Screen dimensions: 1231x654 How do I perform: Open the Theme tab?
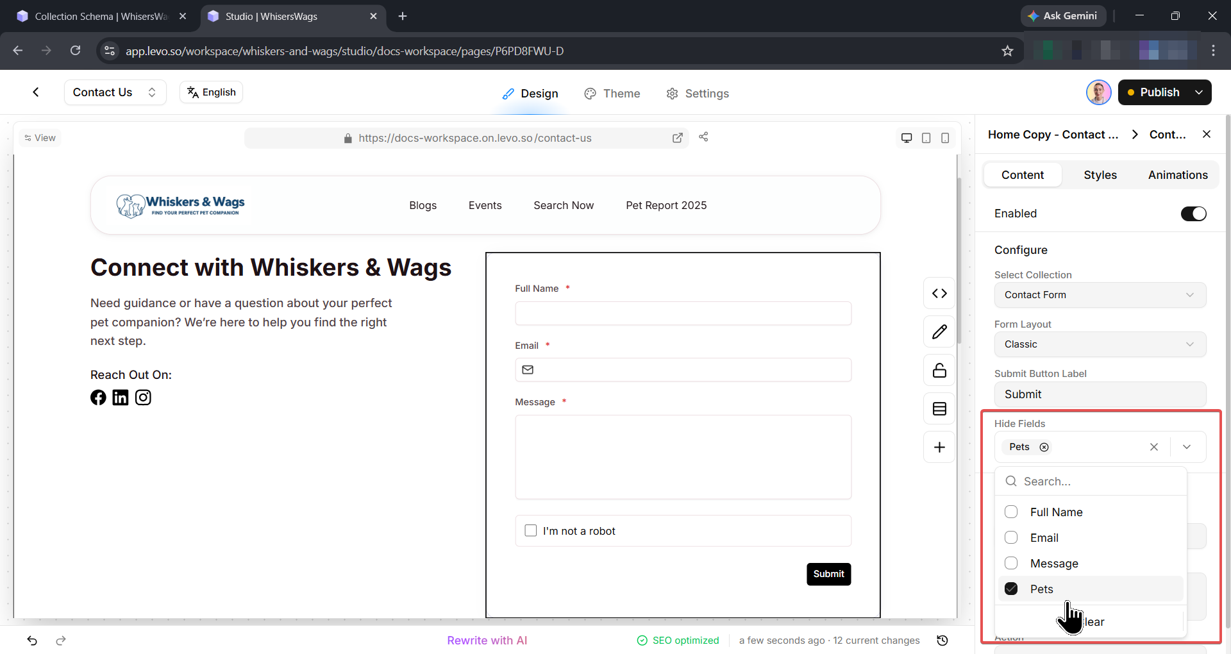point(612,94)
